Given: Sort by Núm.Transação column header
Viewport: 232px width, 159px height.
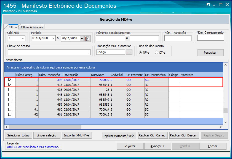Looking at the screenshot, I should [x=51, y=75].
